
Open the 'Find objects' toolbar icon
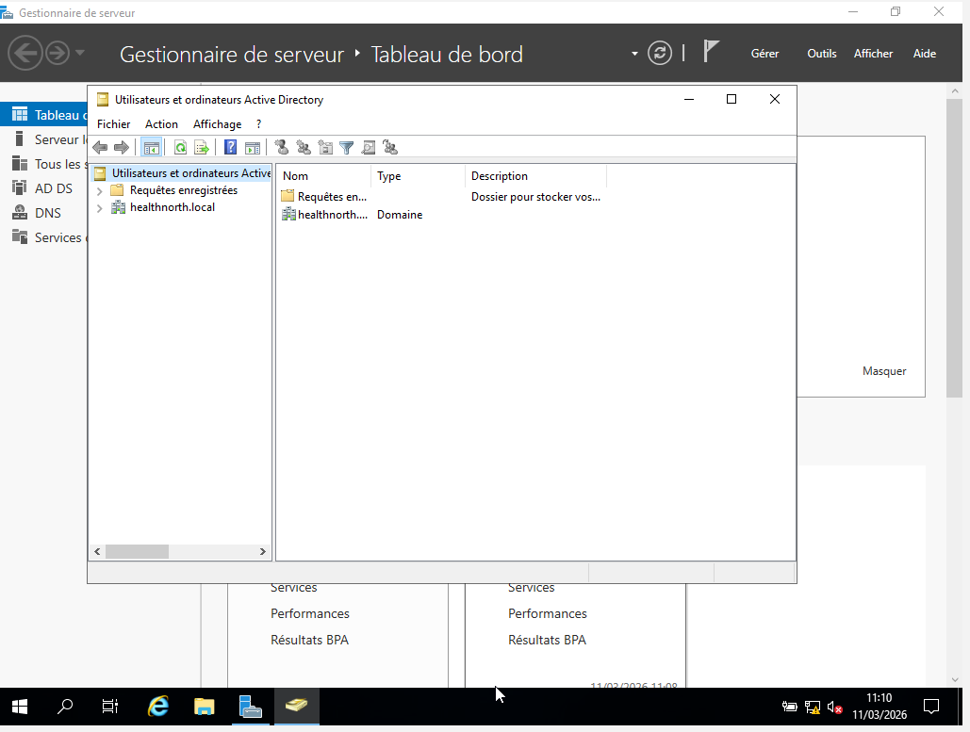point(368,147)
